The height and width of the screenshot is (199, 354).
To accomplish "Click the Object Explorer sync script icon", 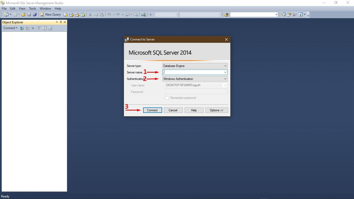I will pos(50,28).
